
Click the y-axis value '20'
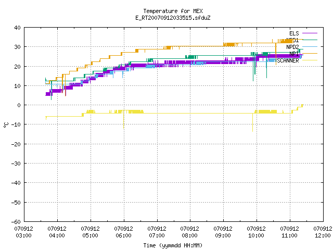point(17,67)
